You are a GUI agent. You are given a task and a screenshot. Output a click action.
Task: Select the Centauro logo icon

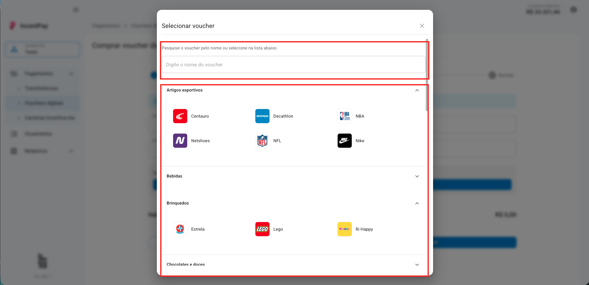point(180,116)
